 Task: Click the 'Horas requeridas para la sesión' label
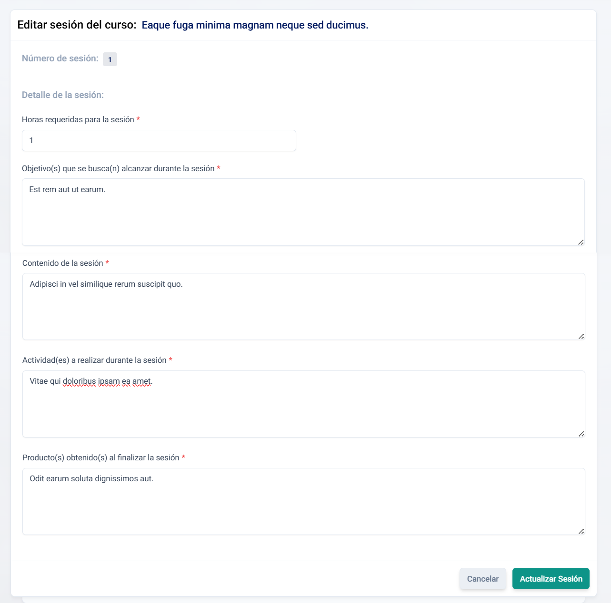click(78, 120)
